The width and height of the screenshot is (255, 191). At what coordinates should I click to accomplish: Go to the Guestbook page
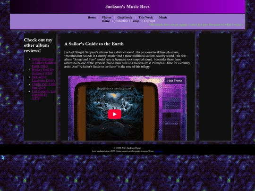pyautogui.click(x=125, y=17)
